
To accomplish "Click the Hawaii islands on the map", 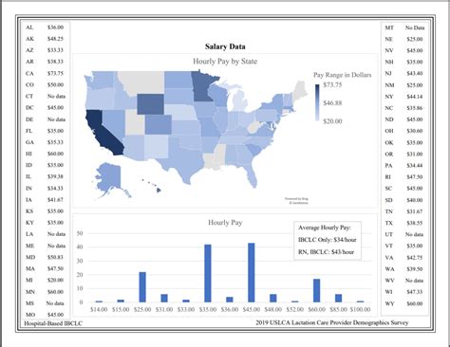I will tap(152, 185).
